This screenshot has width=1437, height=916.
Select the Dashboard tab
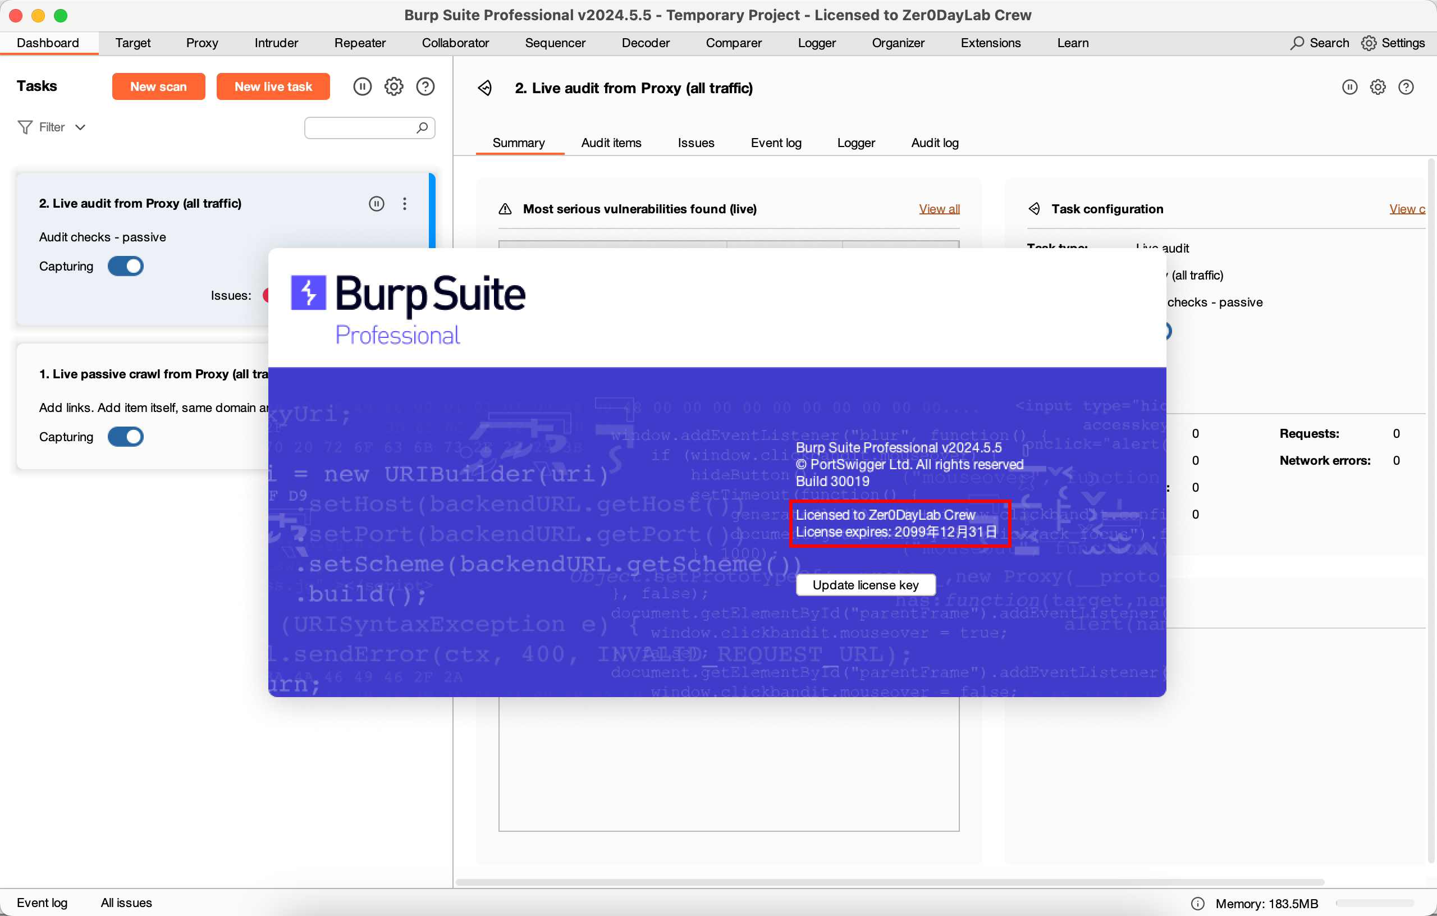pyautogui.click(x=48, y=43)
